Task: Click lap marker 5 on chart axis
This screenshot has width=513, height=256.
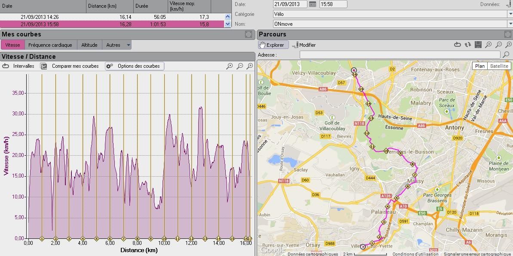Action: coord(96,239)
